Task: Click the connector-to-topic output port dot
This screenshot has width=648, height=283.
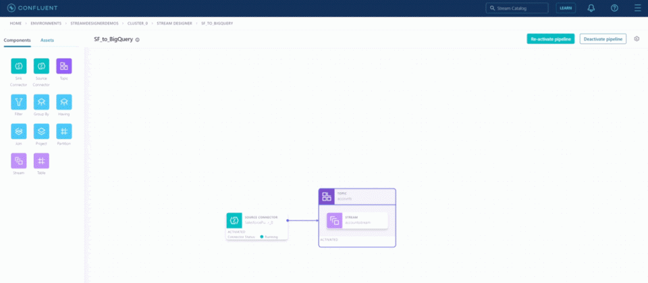Action: pyautogui.click(x=288, y=220)
